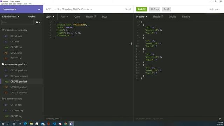
Task: Open the Window menu
Action: tap(20, 4)
